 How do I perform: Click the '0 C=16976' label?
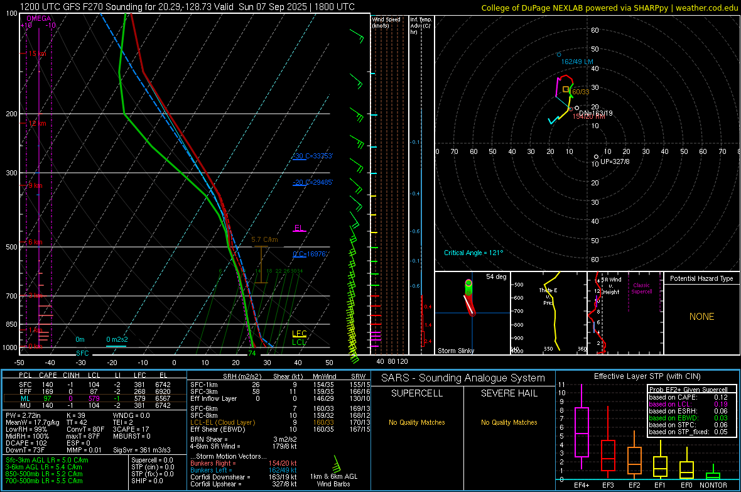pos(310,254)
